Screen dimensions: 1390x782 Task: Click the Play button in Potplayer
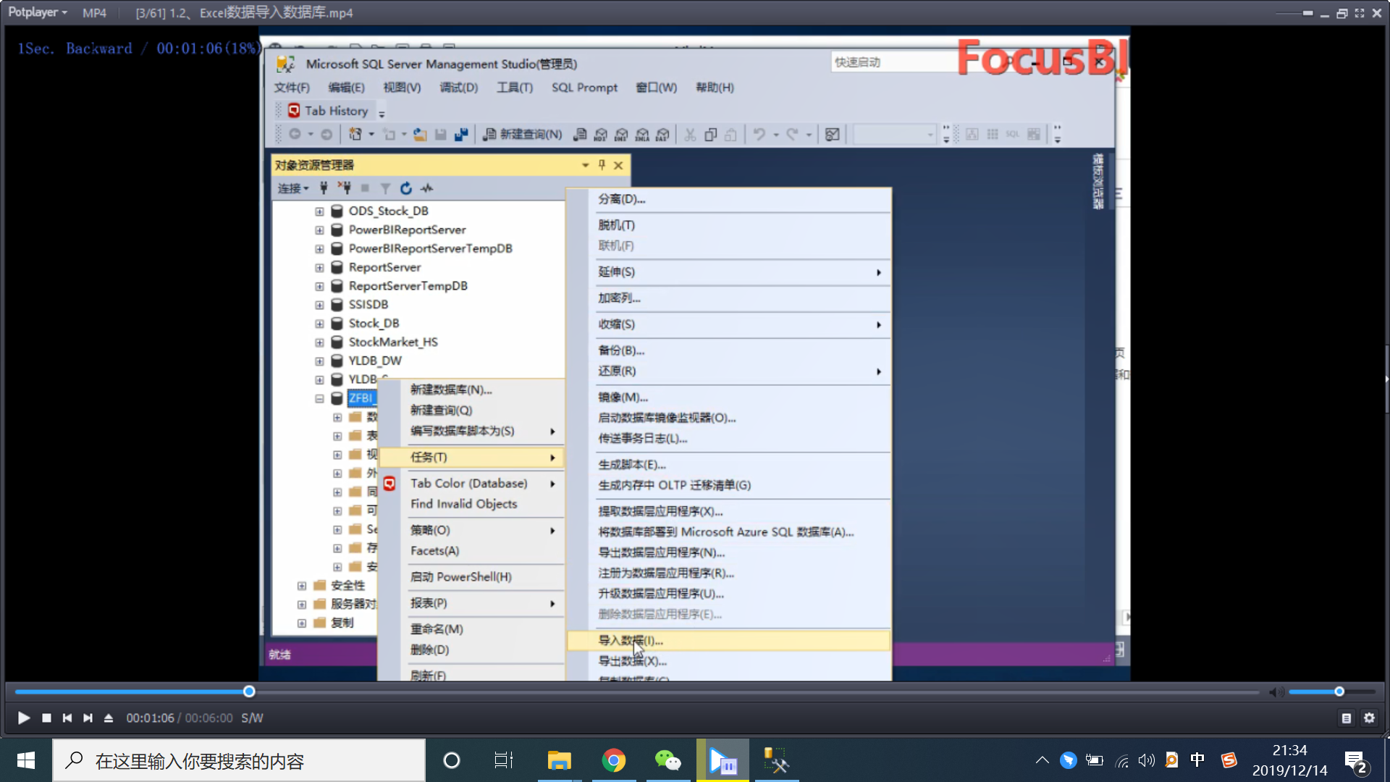click(x=23, y=718)
